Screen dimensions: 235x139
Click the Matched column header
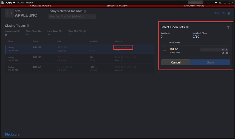point(94,41)
